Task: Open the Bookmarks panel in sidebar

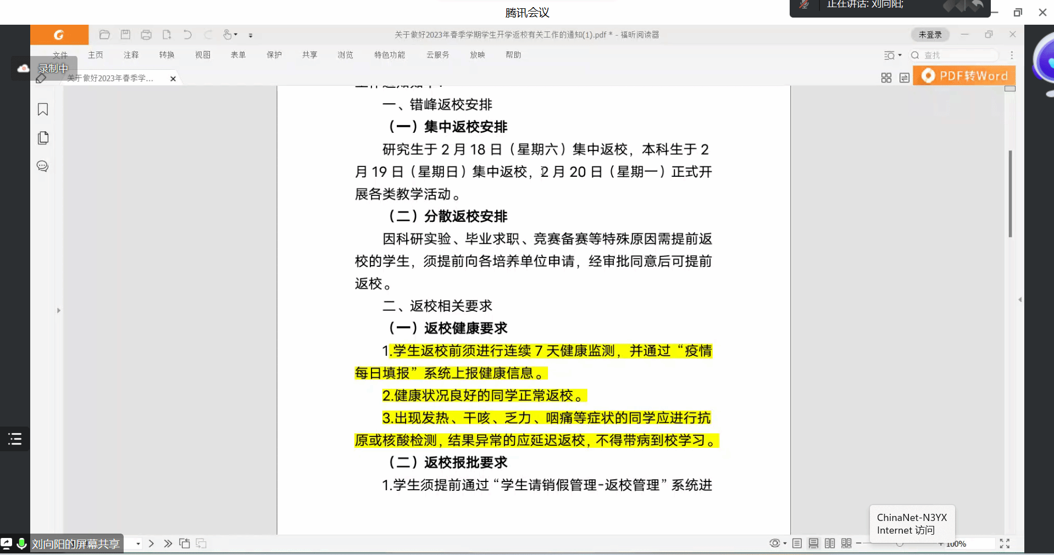Action: click(x=43, y=109)
